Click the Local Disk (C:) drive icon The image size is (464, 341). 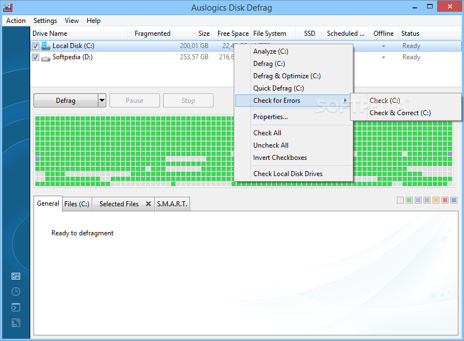(x=46, y=46)
